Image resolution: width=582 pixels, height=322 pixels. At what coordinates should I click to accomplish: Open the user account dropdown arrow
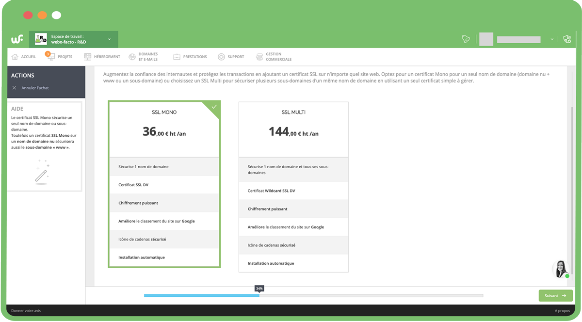[x=551, y=39]
